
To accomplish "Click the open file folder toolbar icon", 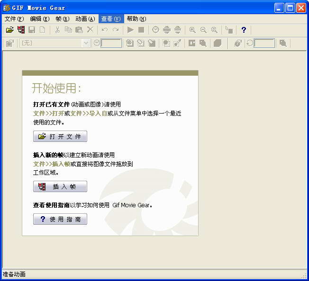I will coord(9,30).
